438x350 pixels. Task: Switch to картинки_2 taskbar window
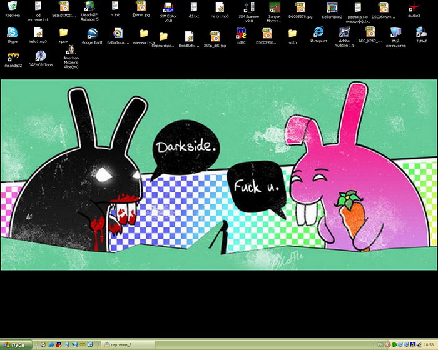point(128,345)
